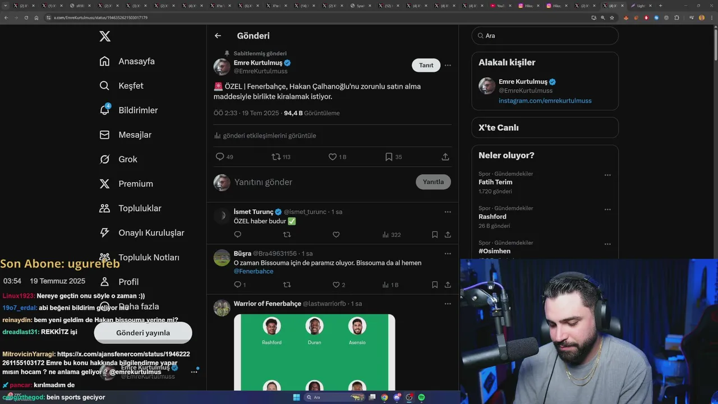Open Keşfet (Explore) page
This screenshot has height=404, width=718.
[122, 86]
